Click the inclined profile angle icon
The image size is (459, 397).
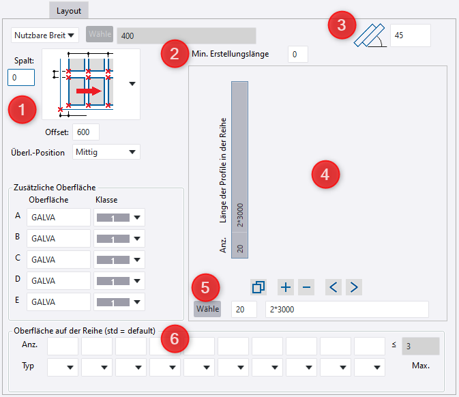(x=370, y=35)
